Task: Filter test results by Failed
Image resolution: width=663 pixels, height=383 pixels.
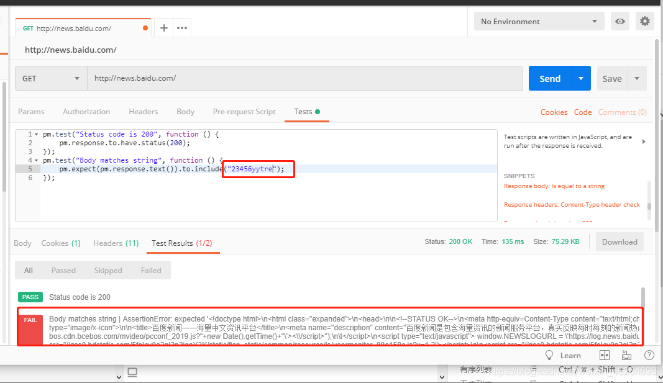Action: [151, 270]
